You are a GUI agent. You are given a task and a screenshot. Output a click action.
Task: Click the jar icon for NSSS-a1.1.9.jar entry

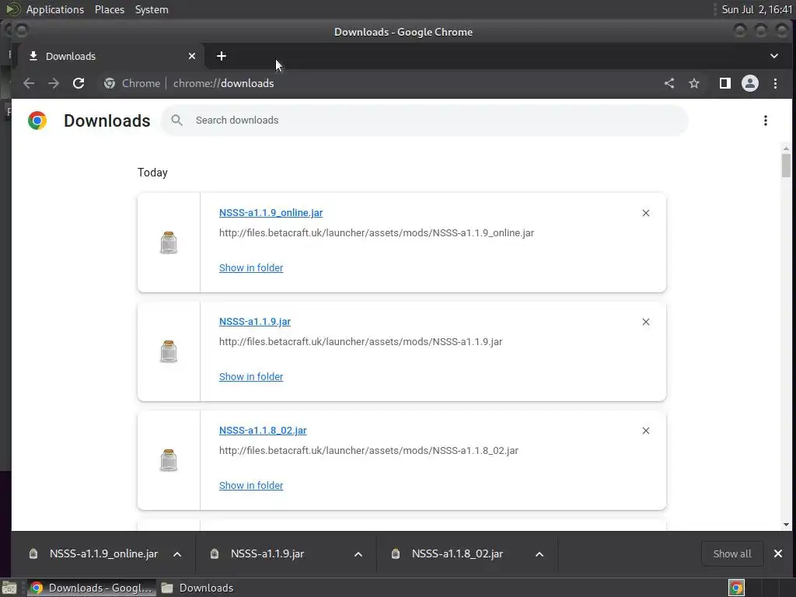pyautogui.click(x=169, y=351)
